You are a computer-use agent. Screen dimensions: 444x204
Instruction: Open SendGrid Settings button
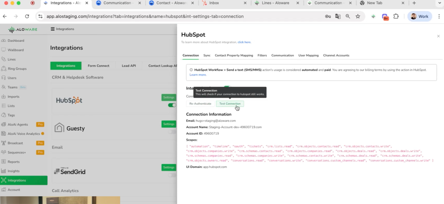coord(169,167)
